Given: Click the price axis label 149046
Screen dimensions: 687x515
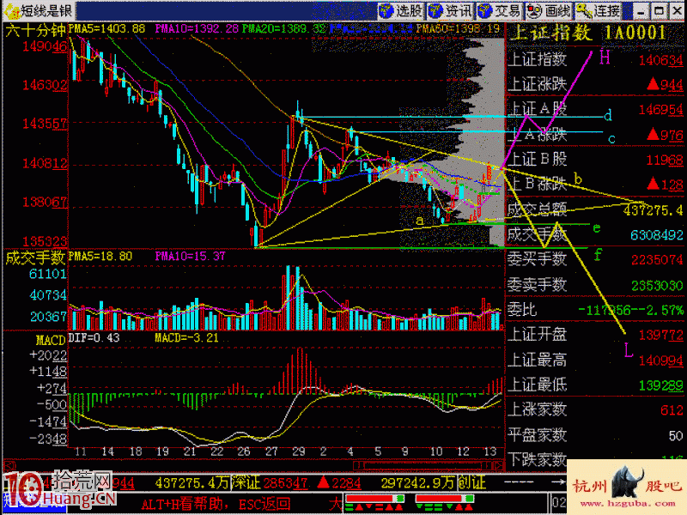Looking at the screenshot, I should 46,46.
